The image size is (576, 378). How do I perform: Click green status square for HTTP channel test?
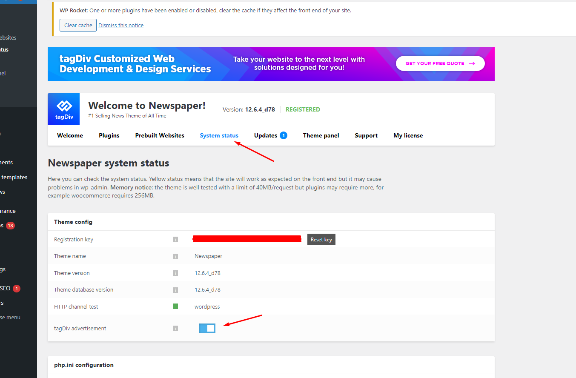point(175,306)
